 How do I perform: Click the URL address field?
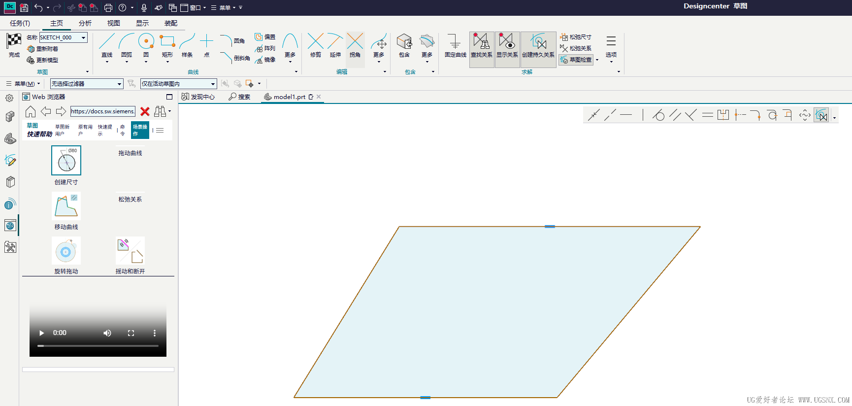click(102, 111)
